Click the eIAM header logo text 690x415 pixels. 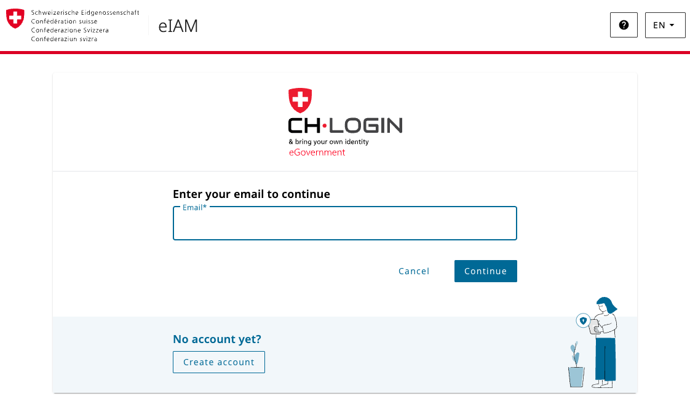[177, 26]
